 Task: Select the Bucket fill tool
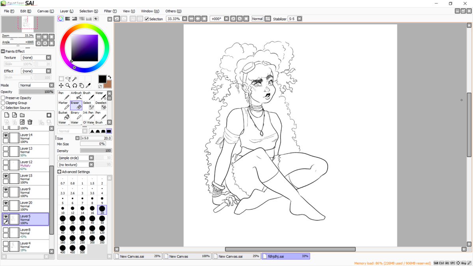tap(63, 115)
